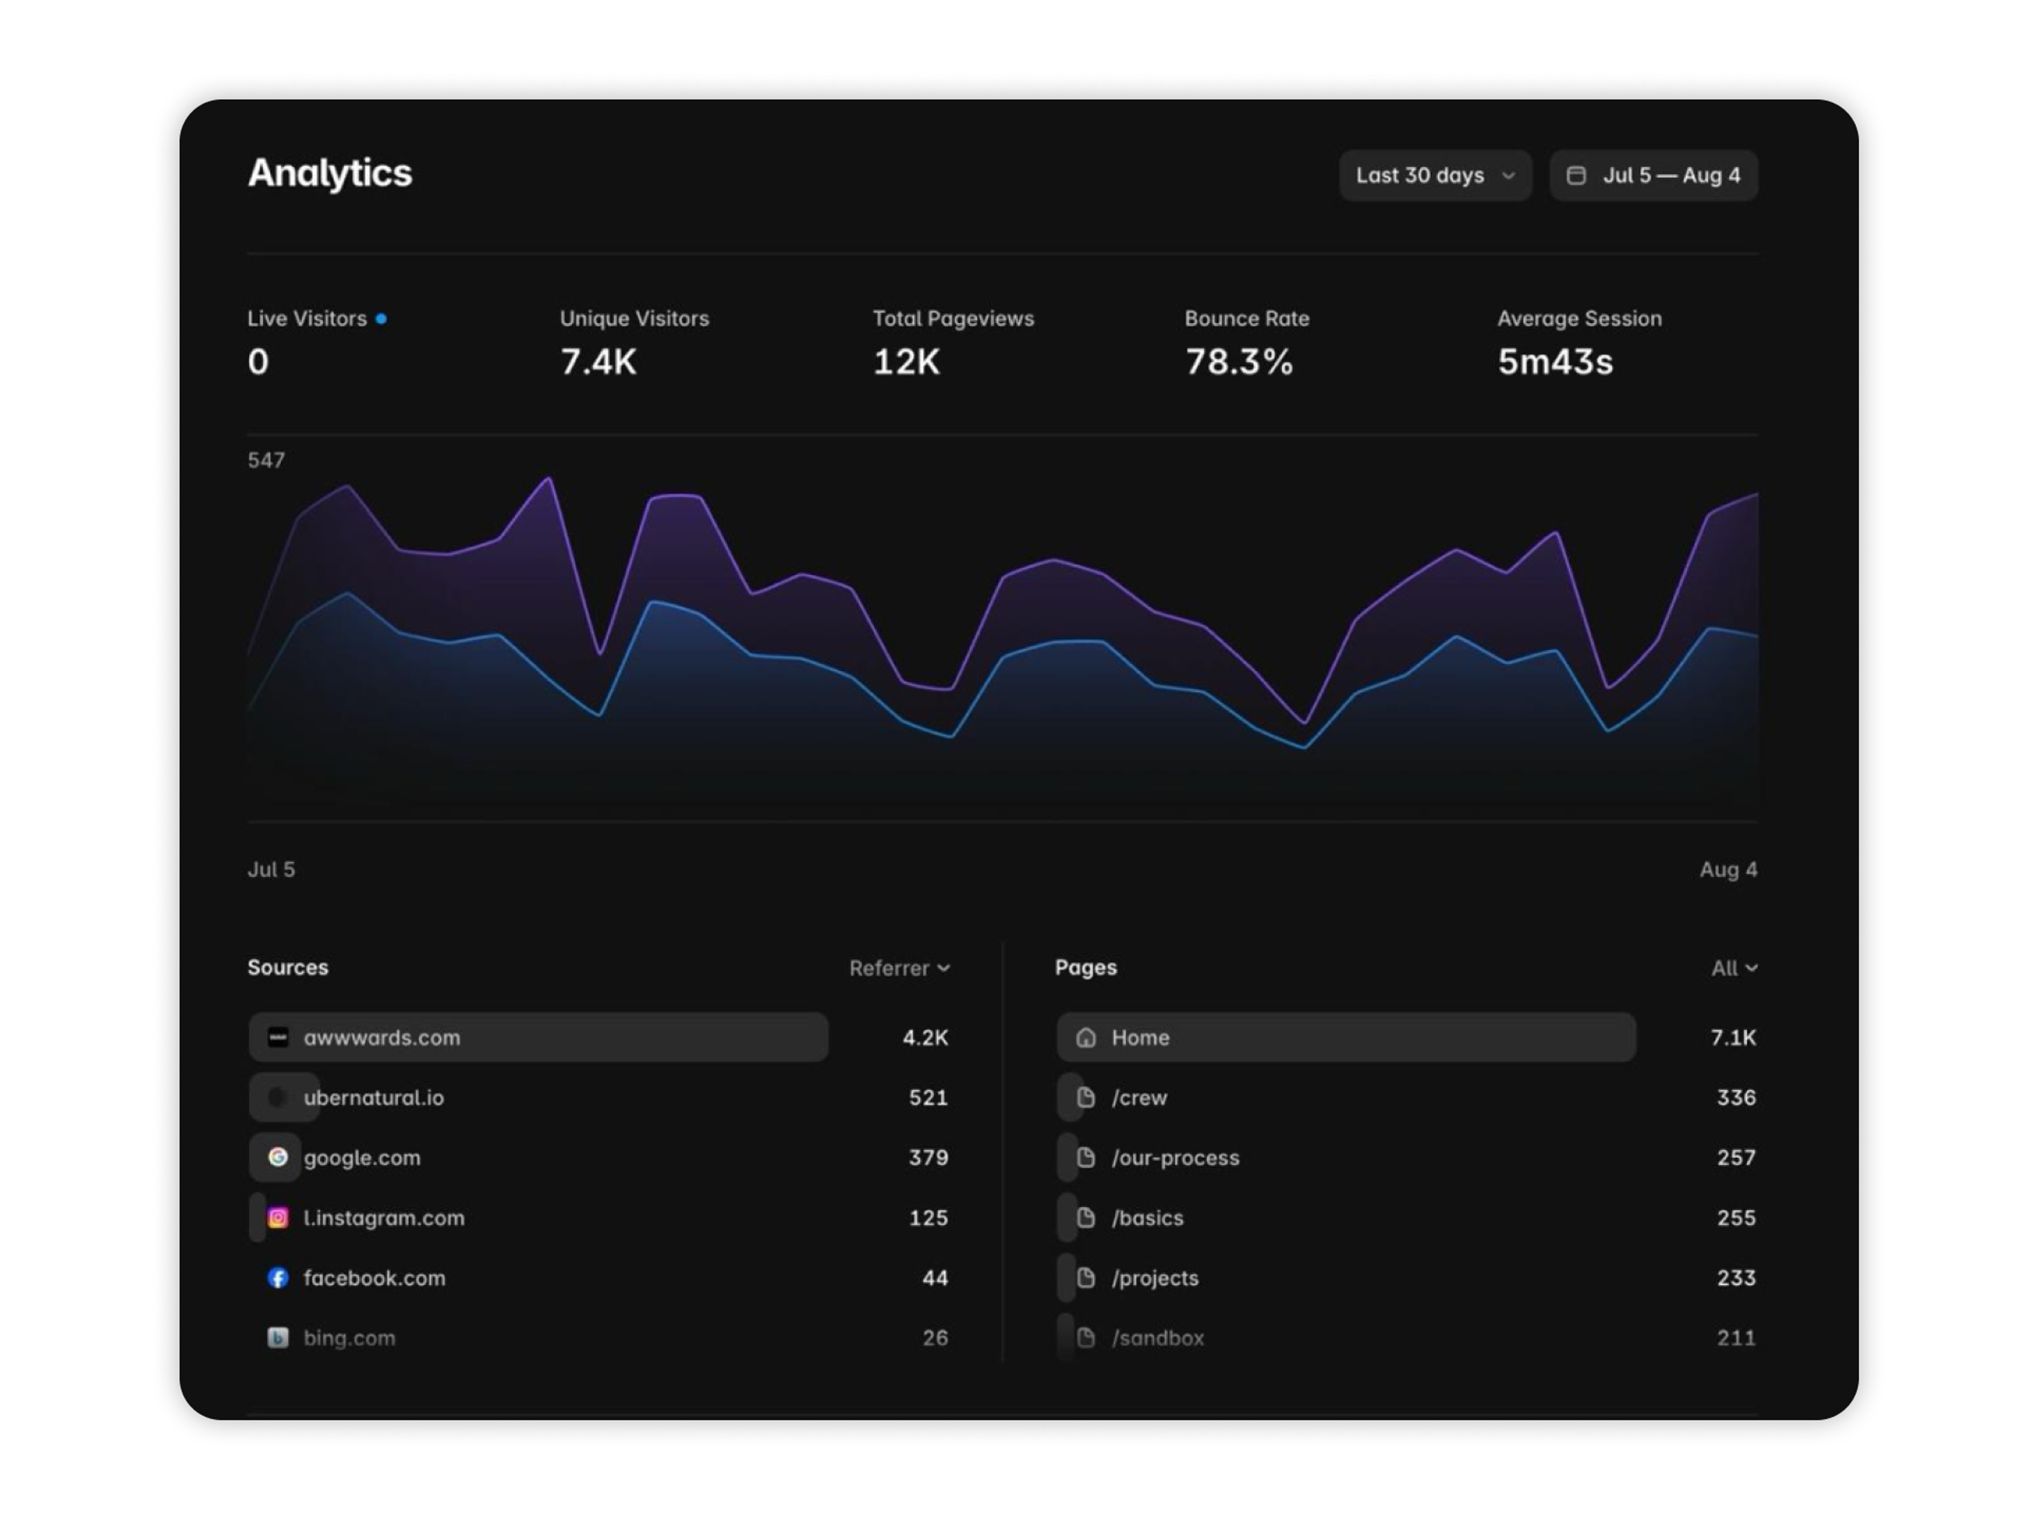Click the Total Pageviews 12K metric
Image resolution: width=2038 pixels, height=1519 pixels.
coord(953,343)
